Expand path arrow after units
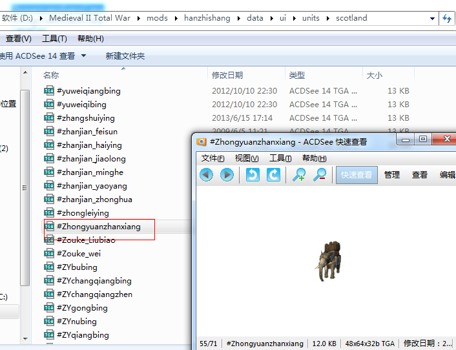This screenshot has width=456, height=350. (x=328, y=18)
